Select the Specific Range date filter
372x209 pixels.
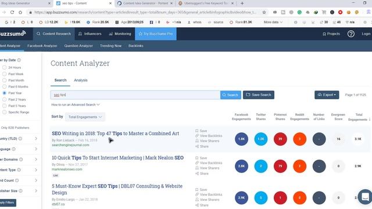click(4, 112)
